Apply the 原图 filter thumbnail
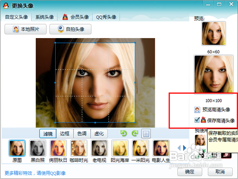238x179 pixels. pos(17,148)
